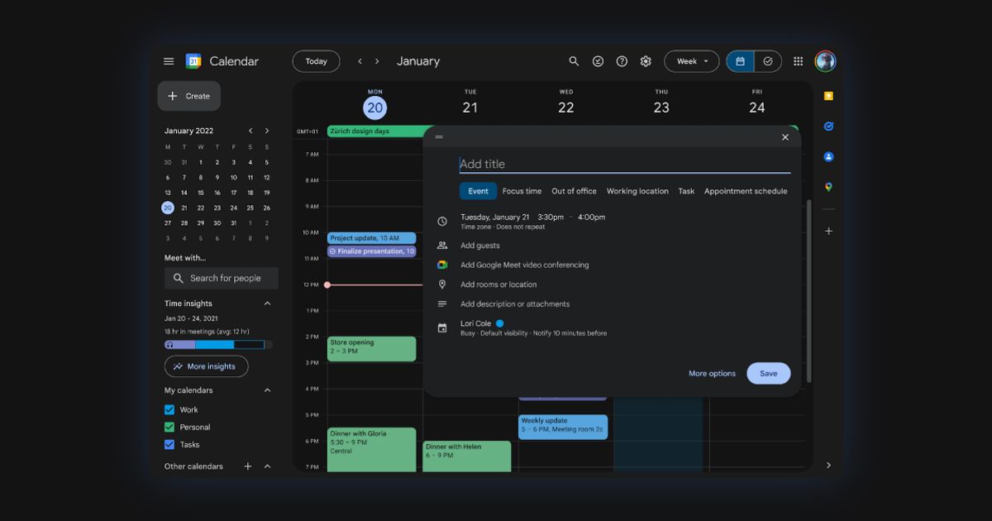Open the settings gear menu
The height and width of the screenshot is (521, 992).
(646, 61)
